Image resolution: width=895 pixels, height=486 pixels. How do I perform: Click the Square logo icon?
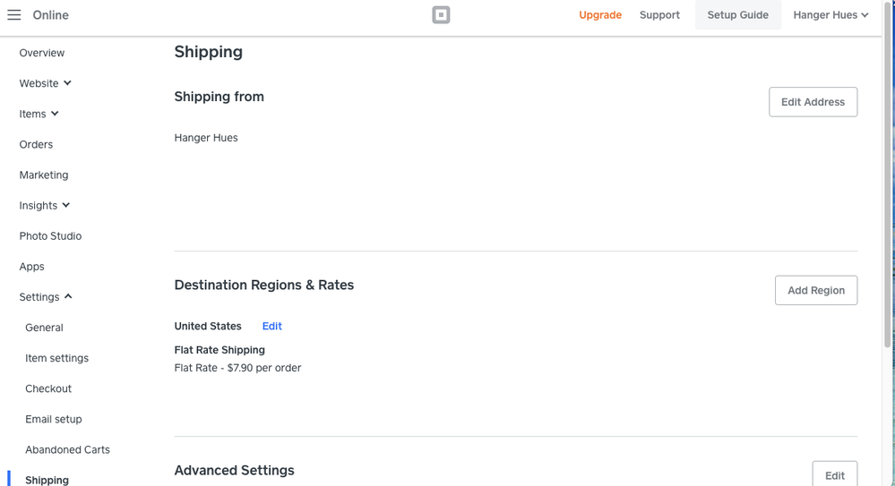pyautogui.click(x=441, y=15)
